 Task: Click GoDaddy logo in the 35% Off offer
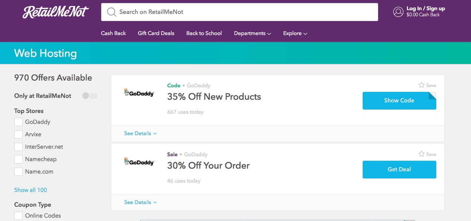139,93
